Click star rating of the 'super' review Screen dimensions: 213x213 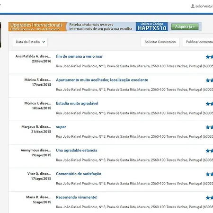pos(209,127)
